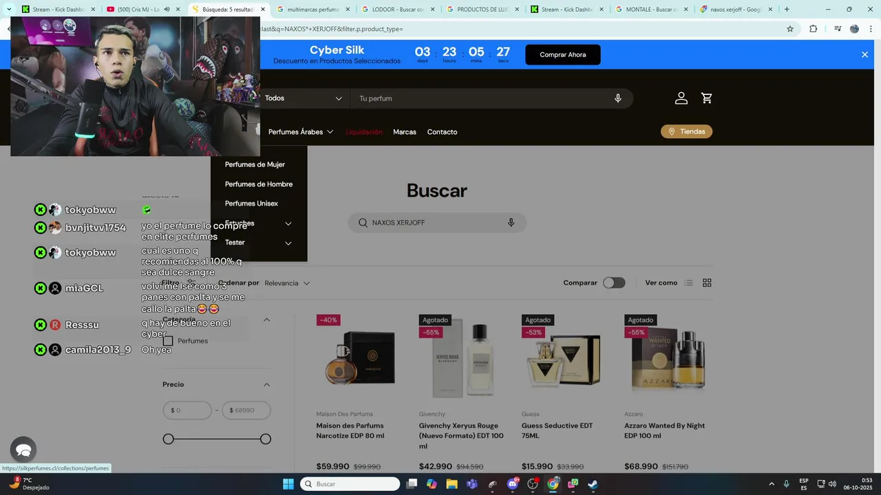
Task: Select Perfumes de Mujer menu item
Action: click(255, 165)
